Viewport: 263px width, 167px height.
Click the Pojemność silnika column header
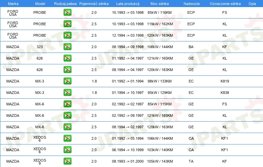(94, 4)
